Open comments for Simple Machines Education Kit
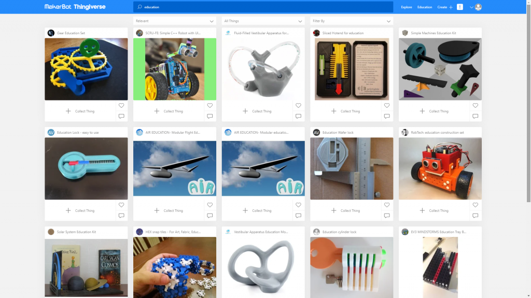This screenshot has height=298, width=531. pyautogui.click(x=475, y=116)
